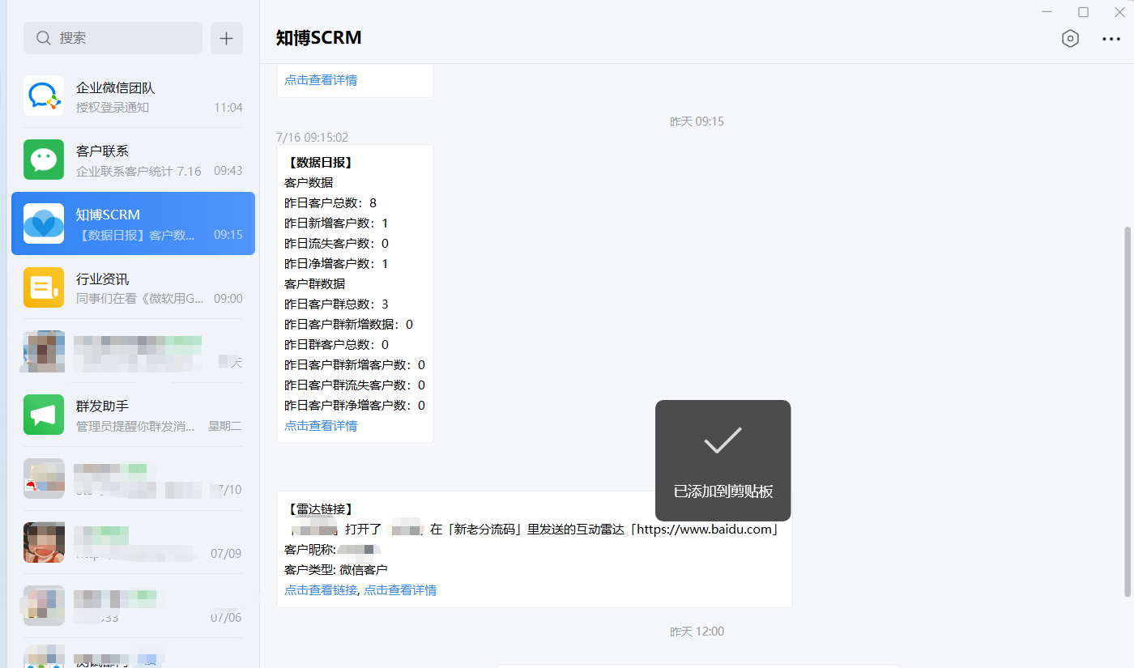Open the 行业资讯 conversation by its name

(102, 279)
